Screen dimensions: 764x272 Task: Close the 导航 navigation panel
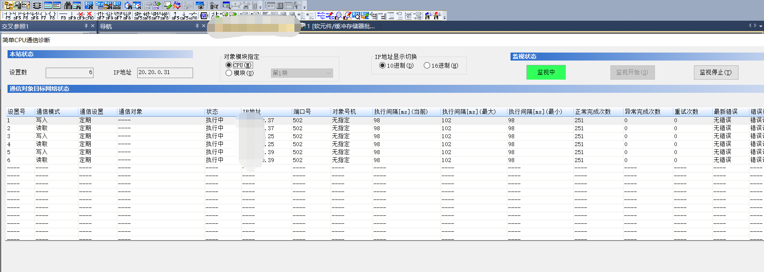tap(204, 26)
